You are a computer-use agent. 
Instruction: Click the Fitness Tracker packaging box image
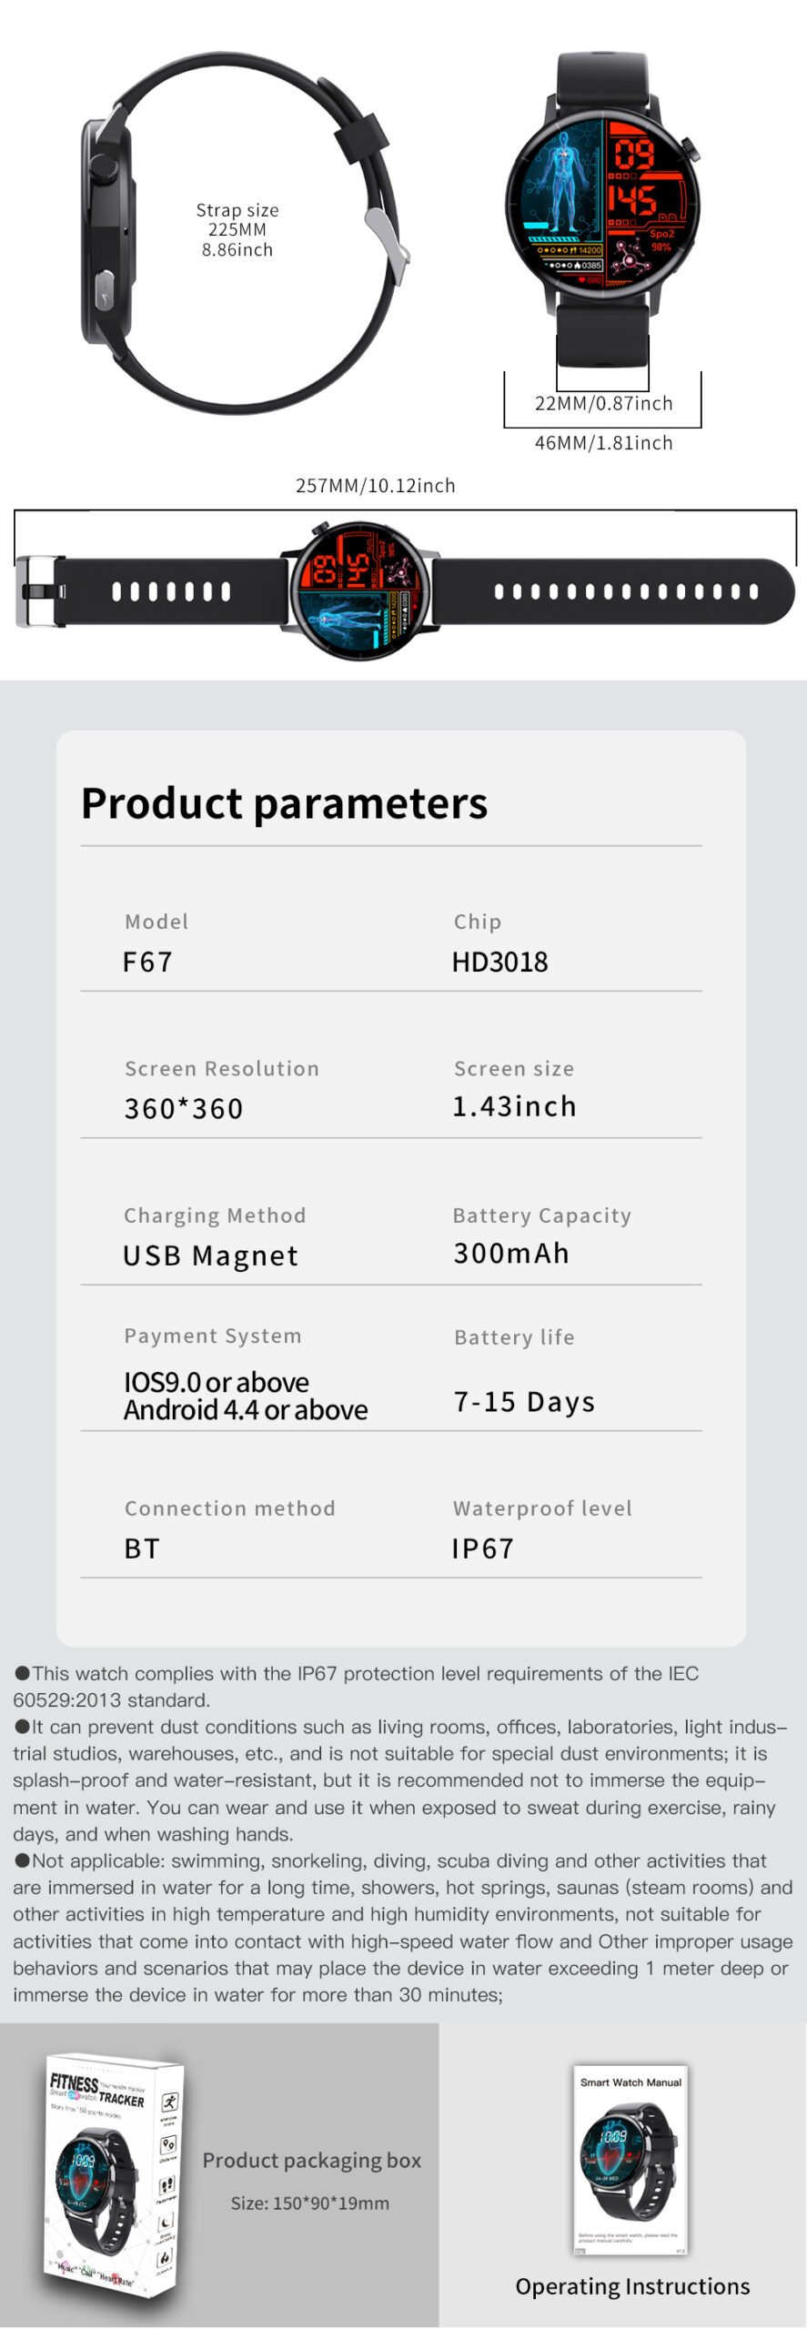tap(113, 2173)
